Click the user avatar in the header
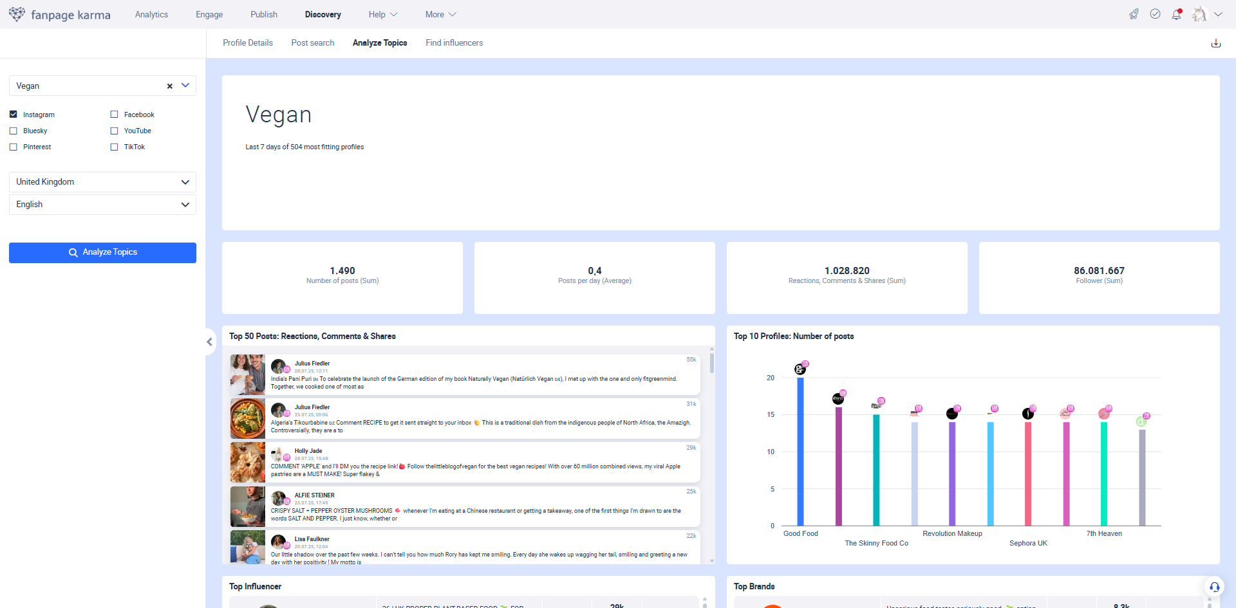 point(1199,14)
